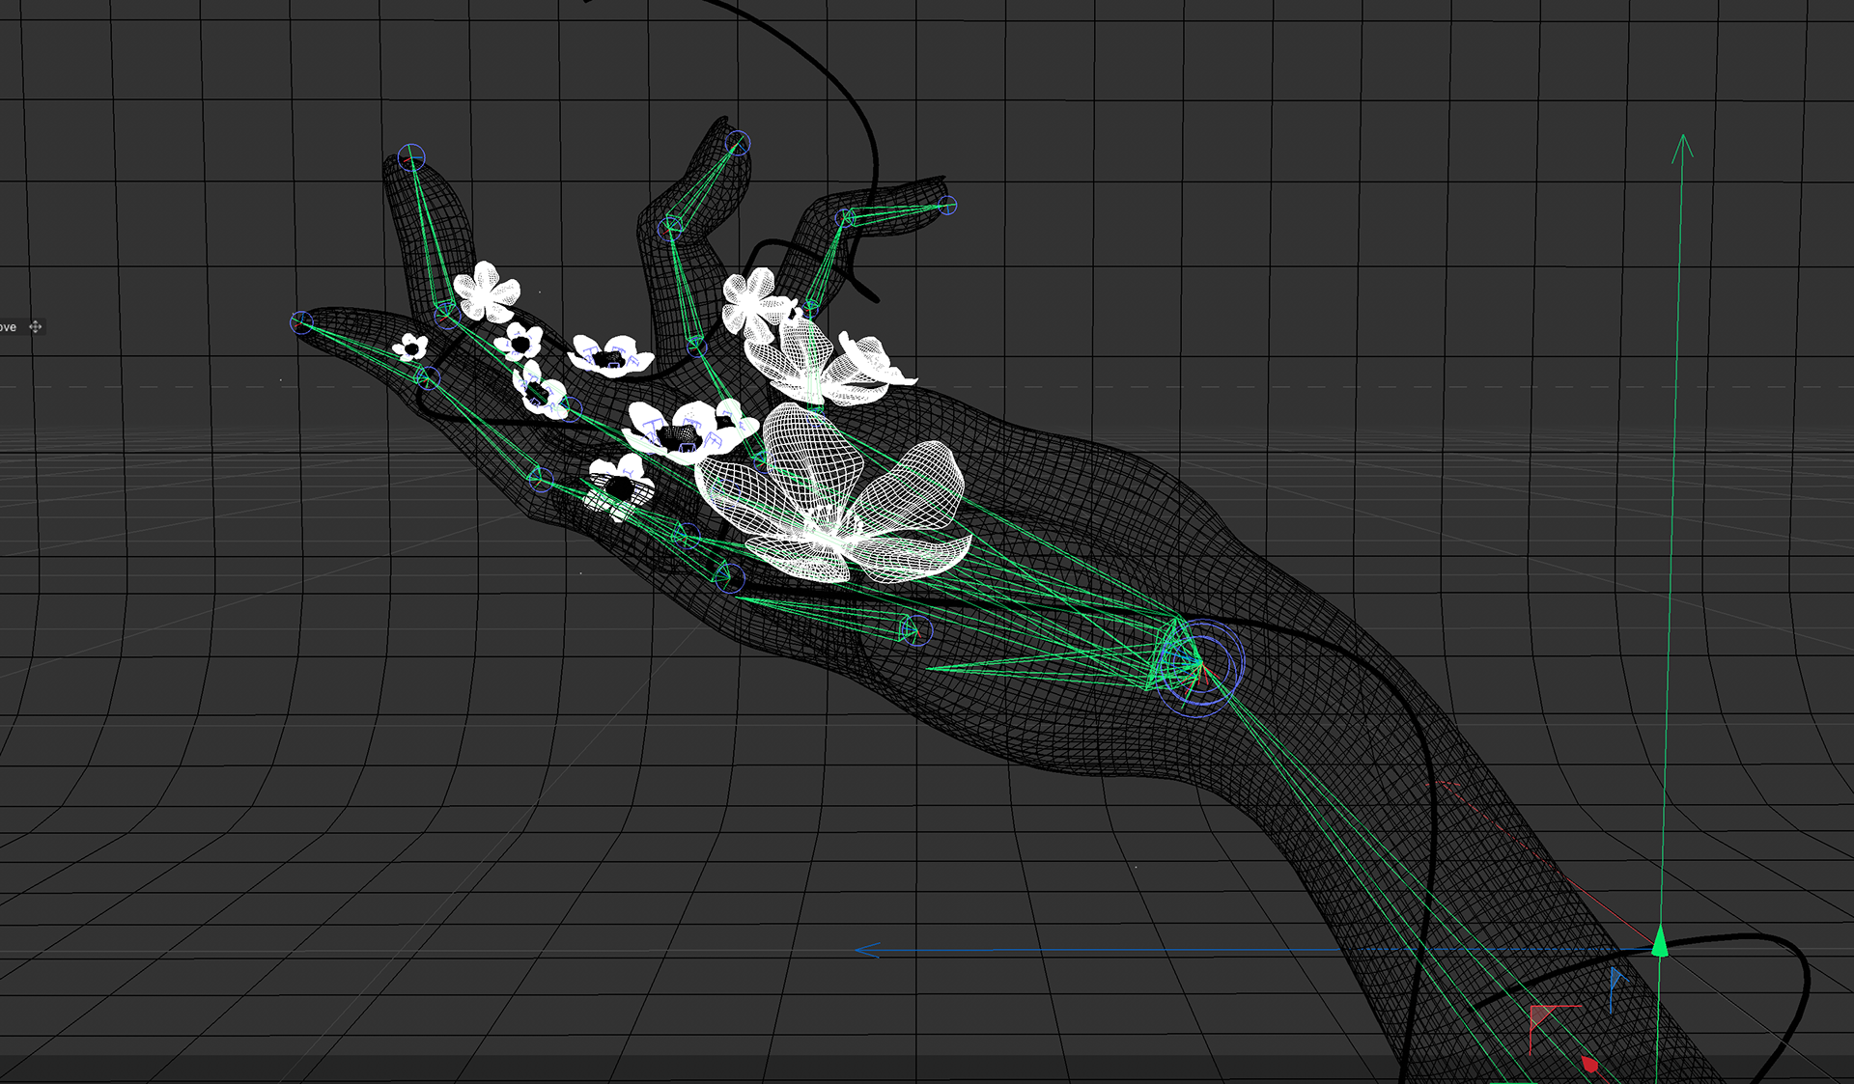Image resolution: width=1854 pixels, height=1084 pixels.
Task: Select the red X-axis cone handle
Action: tap(1589, 1065)
